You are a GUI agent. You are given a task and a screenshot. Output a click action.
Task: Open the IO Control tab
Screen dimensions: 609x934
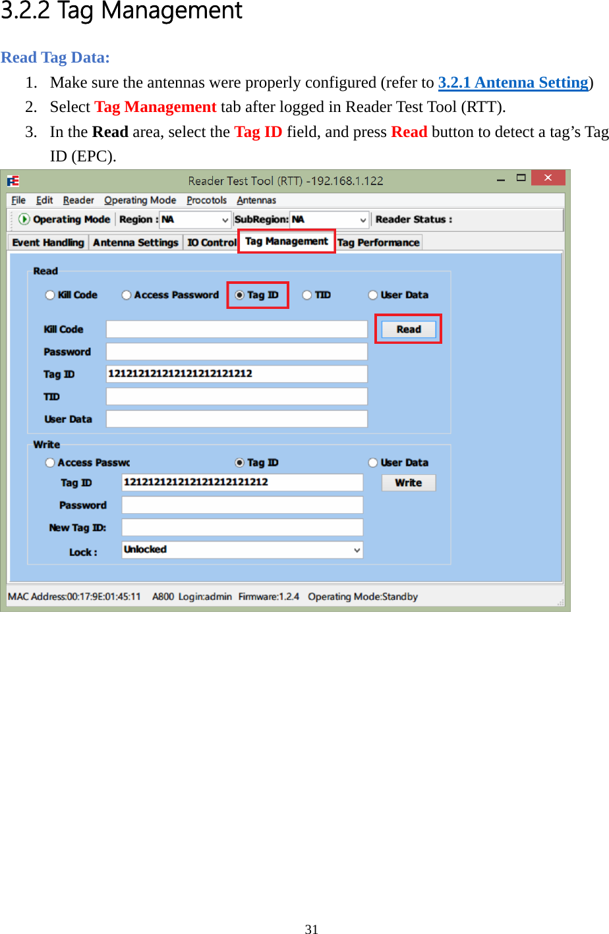[211, 242]
